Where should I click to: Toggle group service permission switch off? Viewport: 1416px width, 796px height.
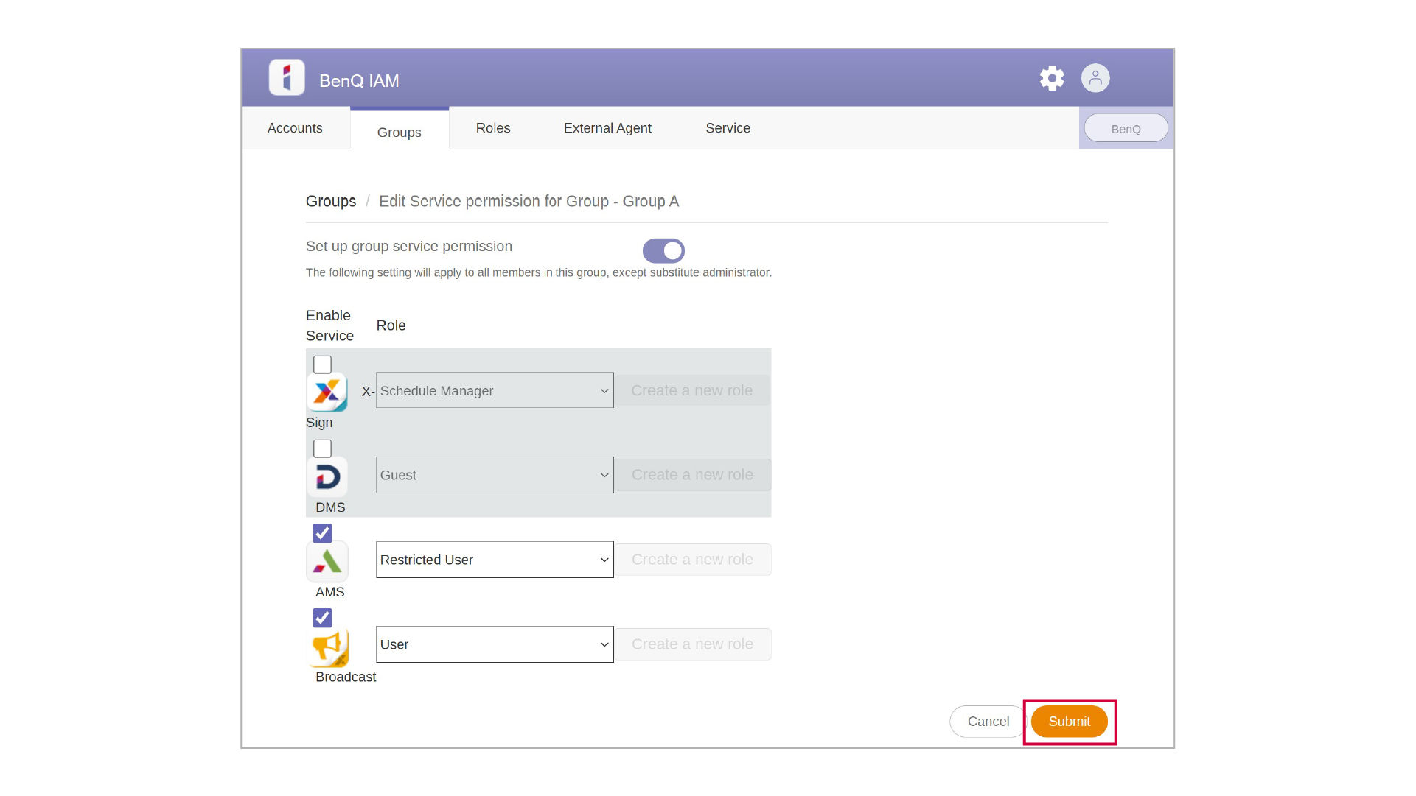[663, 251]
